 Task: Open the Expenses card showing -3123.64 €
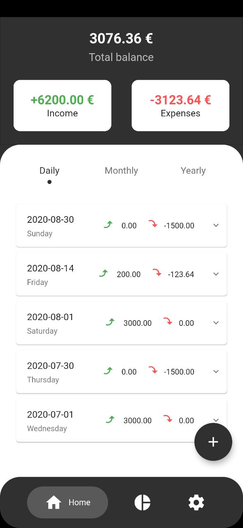180,106
